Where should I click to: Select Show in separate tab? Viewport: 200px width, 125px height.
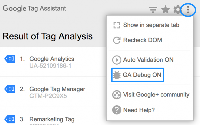click(x=151, y=25)
